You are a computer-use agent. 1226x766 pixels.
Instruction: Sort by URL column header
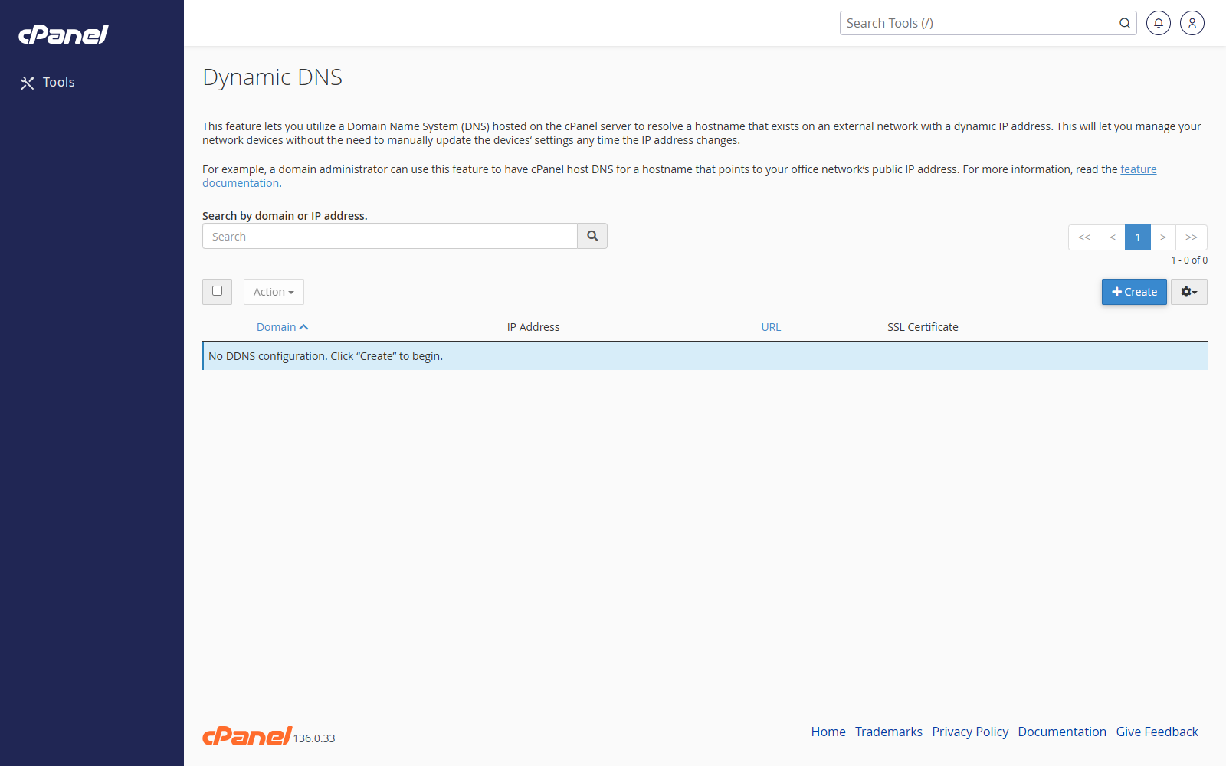pos(771,327)
